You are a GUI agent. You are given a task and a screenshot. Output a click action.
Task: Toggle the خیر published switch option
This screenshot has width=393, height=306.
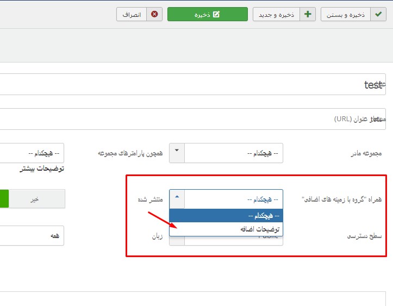coord(37,199)
